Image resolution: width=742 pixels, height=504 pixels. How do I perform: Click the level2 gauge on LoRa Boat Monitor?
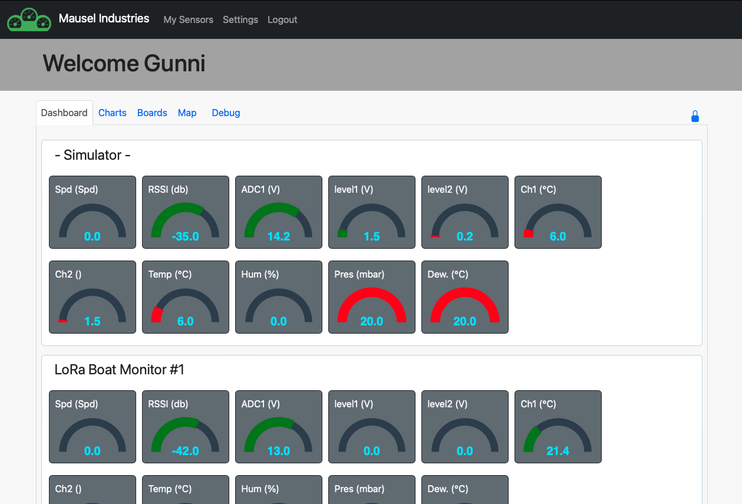click(464, 426)
